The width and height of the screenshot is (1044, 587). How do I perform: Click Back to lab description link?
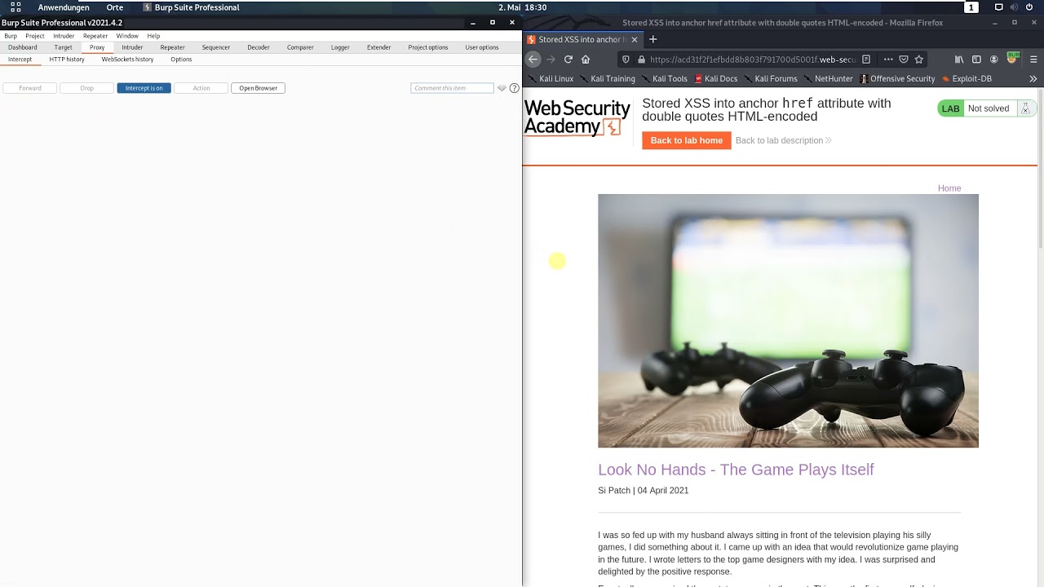click(783, 140)
